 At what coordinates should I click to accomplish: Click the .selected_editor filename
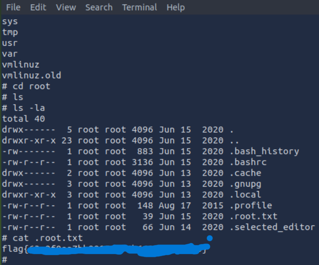[272, 227]
